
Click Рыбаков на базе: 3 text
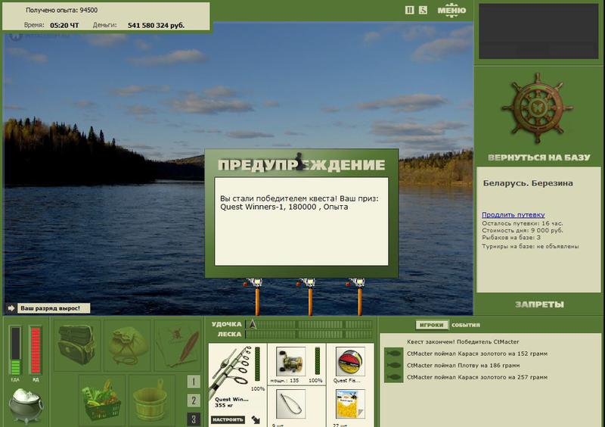(x=511, y=237)
